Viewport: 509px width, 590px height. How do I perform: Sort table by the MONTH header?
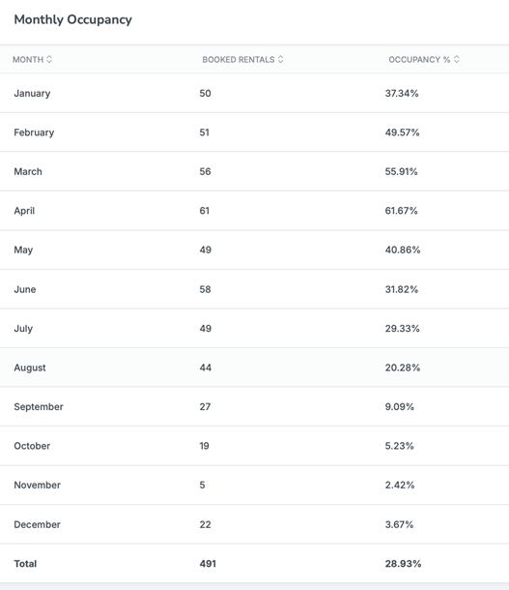point(28,59)
